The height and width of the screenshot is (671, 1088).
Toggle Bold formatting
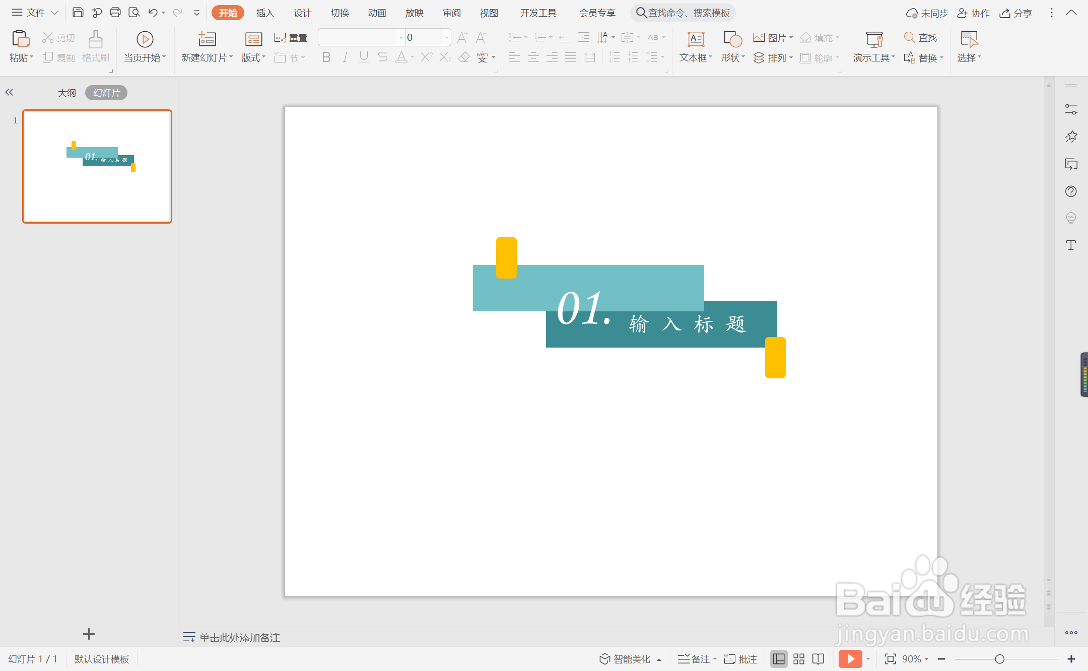pyautogui.click(x=326, y=57)
